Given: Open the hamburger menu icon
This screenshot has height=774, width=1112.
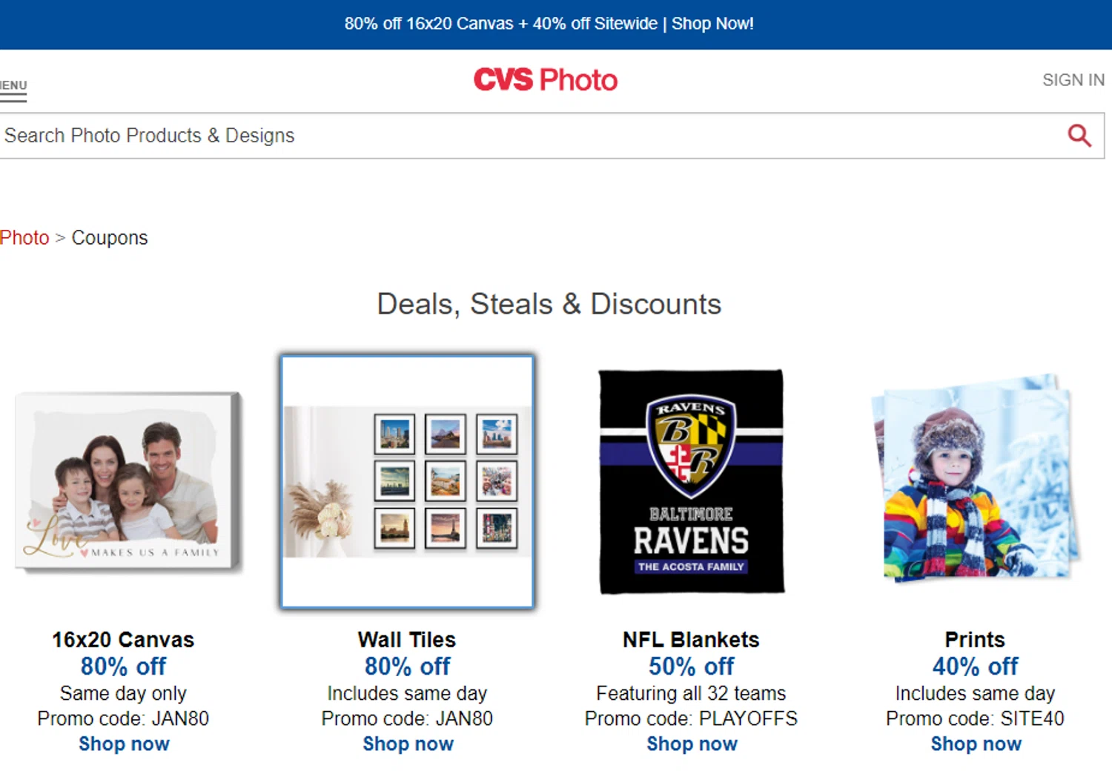Looking at the screenshot, I should point(13,96).
